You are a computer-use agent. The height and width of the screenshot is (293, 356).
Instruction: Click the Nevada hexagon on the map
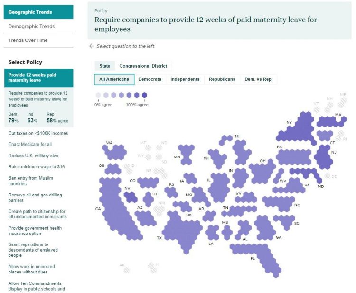[x=131, y=196]
